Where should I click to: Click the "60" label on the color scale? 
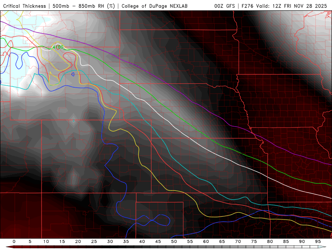206,242
